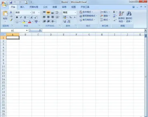Align text to the left
The image size is (148, 117).
tap(44, 17)
